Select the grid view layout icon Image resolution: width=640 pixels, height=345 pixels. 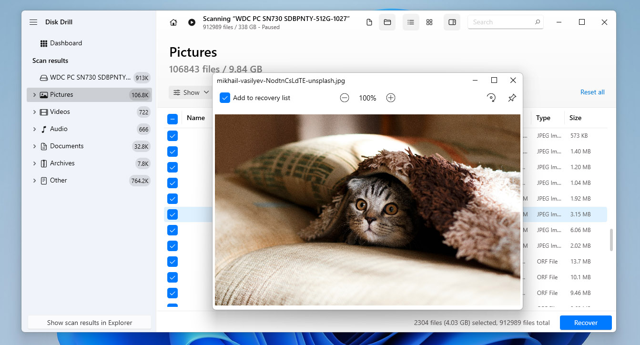429,22
